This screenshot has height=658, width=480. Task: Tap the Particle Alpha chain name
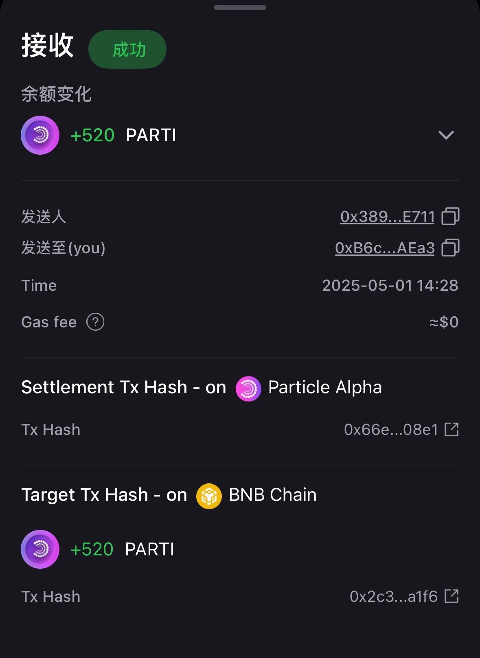325,387
